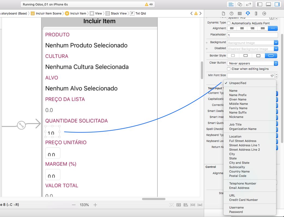
Task: Click Embed In Stack button
Action: pos(179,205)
